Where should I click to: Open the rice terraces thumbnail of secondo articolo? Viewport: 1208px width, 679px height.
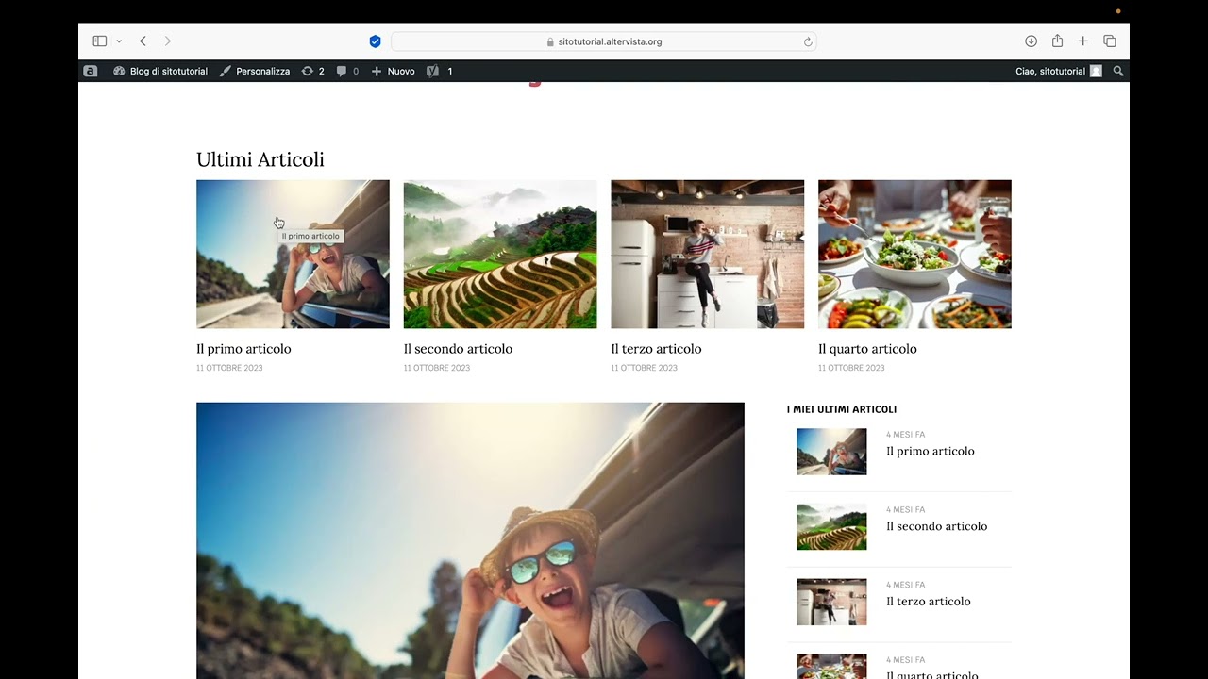coord(500,254)
